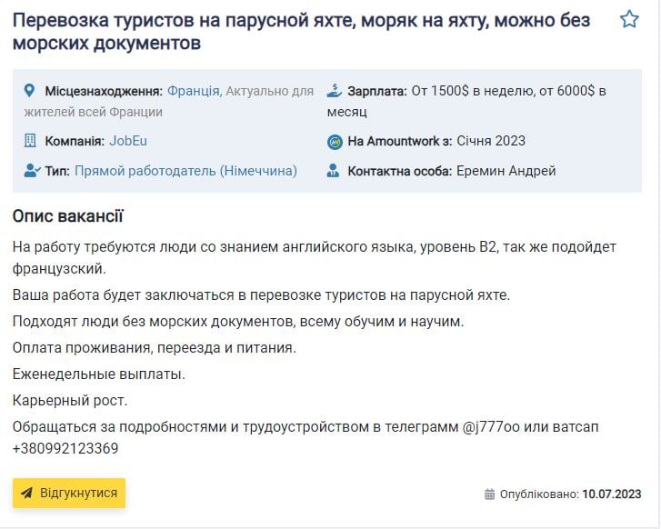Click the company building icon

pos(30,141)
